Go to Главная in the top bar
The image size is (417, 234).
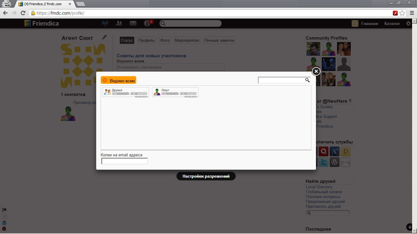click(370, 23)
